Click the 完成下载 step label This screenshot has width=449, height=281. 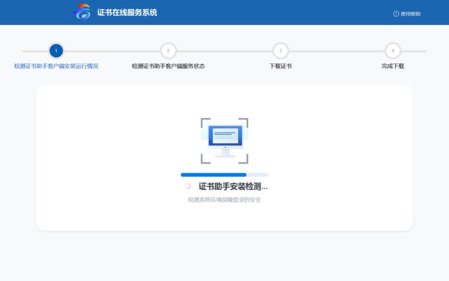(393, 66)
